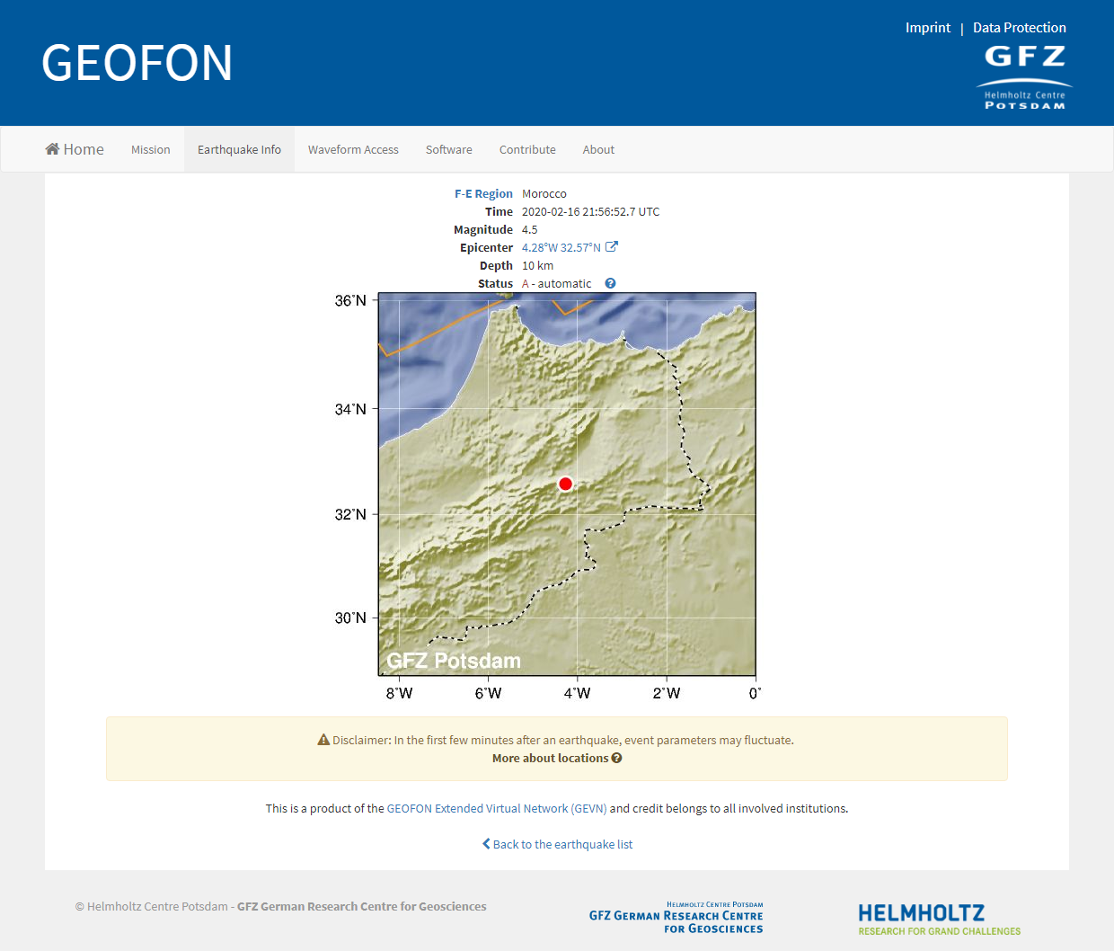Open the Imprint link
Viewport: 1114px width, 951px height.
coord(927,28)
